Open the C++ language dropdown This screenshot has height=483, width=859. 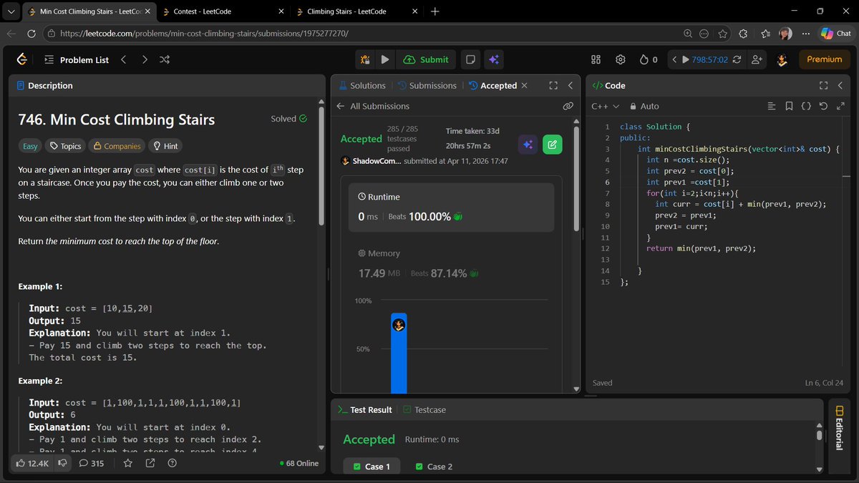606,106
